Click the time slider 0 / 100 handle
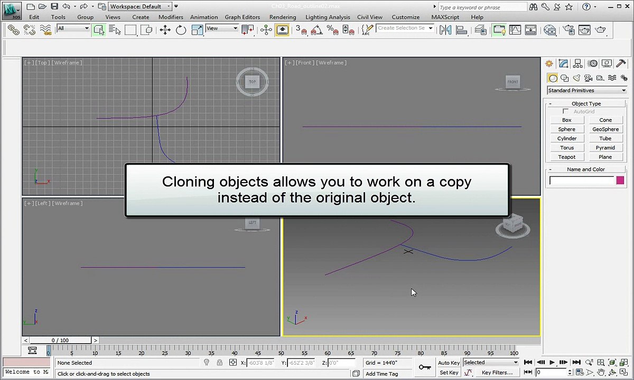The image size is (634, 380). 60,340
